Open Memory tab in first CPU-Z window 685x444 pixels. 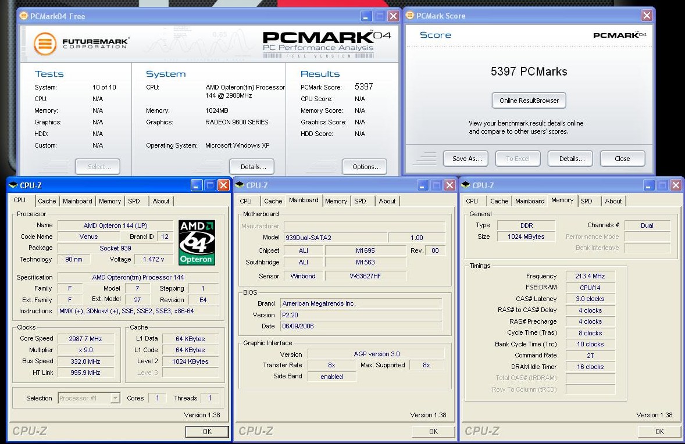[x=110, y=201]
